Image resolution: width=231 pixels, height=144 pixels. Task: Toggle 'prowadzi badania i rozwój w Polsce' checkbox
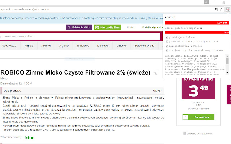click(x=167, y=42)
